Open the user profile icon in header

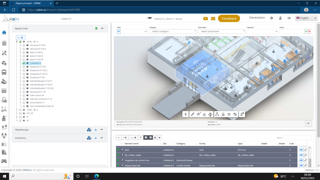[280, 18]
